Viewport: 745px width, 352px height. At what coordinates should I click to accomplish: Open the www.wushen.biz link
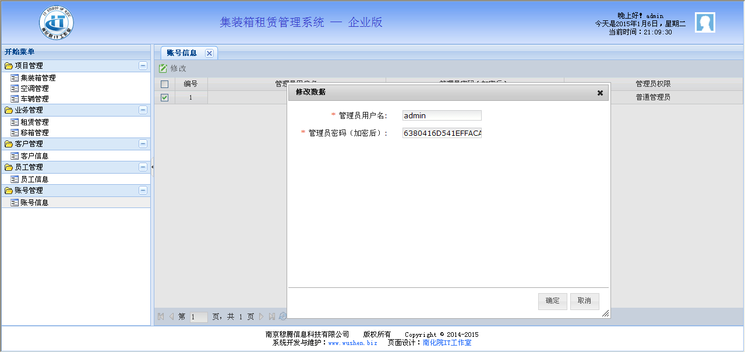tap(352, 343)
